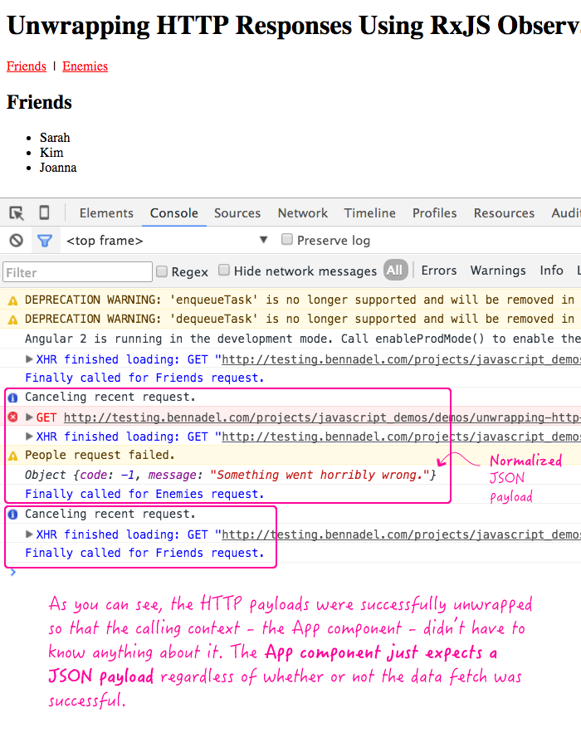Click enqueueTask deprecation warning icon

[13, 300]
